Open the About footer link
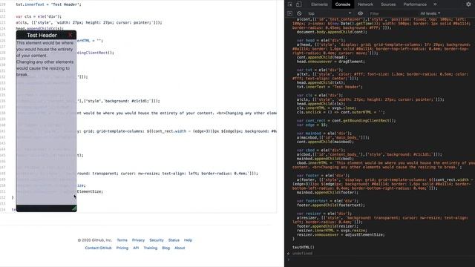Image resolution: width=475 pixels, height=267 pixels. coord(180,248)
